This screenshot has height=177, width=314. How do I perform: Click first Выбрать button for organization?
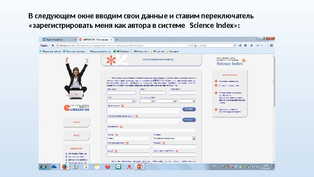coord(189,109)
